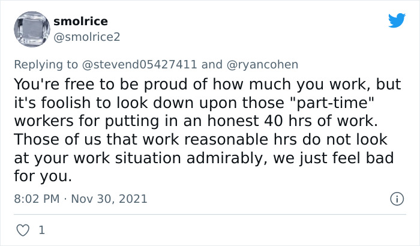420x246 pixels.
Task: Open the @smolrice2 handle link
Action: 87,37
